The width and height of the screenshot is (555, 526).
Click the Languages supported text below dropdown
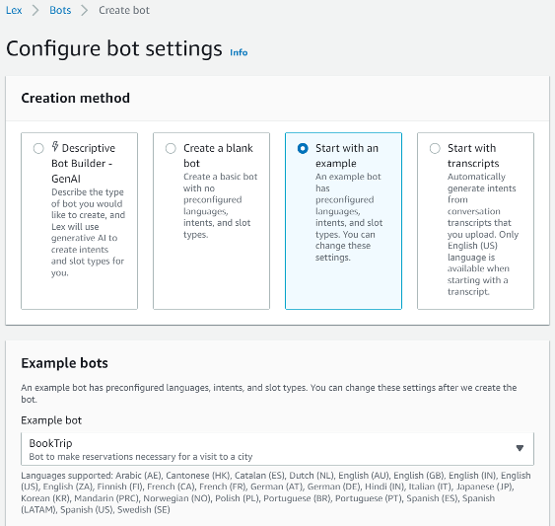tap(276, 492)
